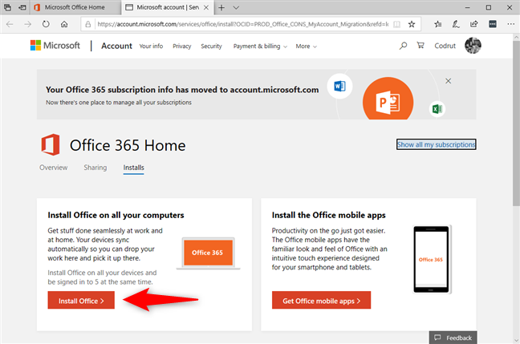Click 'Install the Office mobile apps' heading
The image size is (520, 344).
329,215
